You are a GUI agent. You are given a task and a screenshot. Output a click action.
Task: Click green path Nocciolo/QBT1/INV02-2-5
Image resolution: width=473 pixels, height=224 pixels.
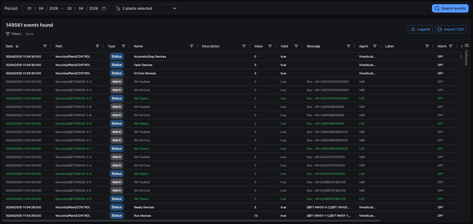pyautogui.click(x=74, y=199)
